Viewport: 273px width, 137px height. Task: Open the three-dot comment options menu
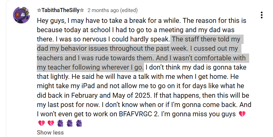point(262,15)
